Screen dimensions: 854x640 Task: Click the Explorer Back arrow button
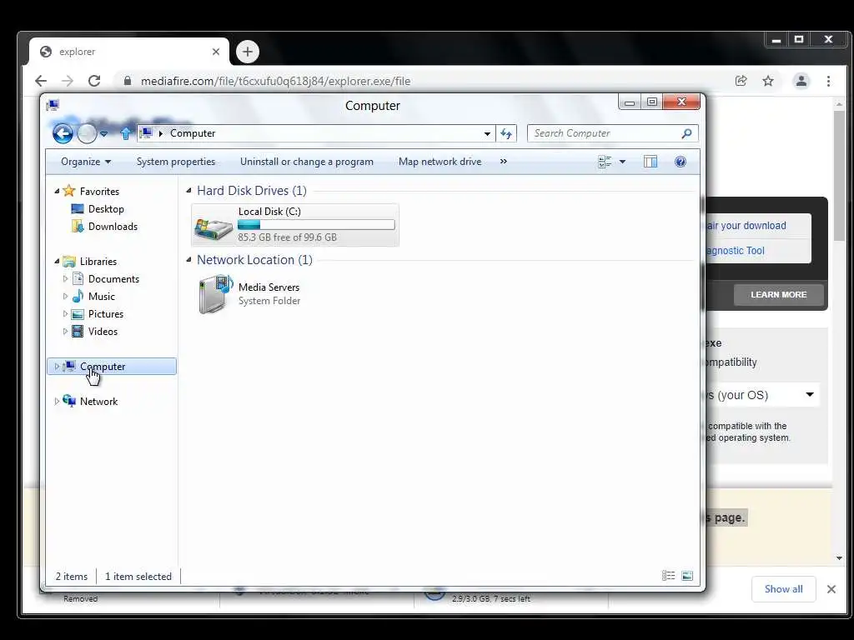pos(63,133)
